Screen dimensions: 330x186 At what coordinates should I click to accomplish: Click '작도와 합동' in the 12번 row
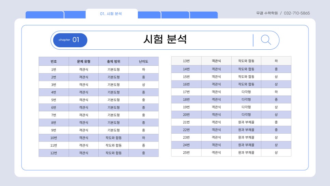[x=113, y=153]
